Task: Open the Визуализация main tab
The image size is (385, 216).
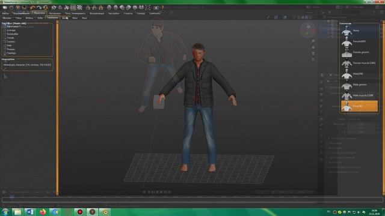Action: pos(97,13)
